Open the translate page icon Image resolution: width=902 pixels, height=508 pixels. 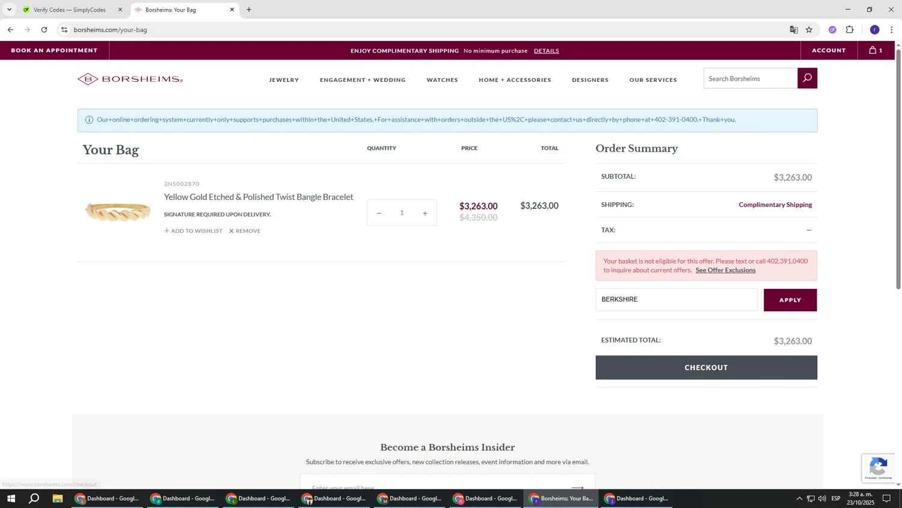pos(794,29)
